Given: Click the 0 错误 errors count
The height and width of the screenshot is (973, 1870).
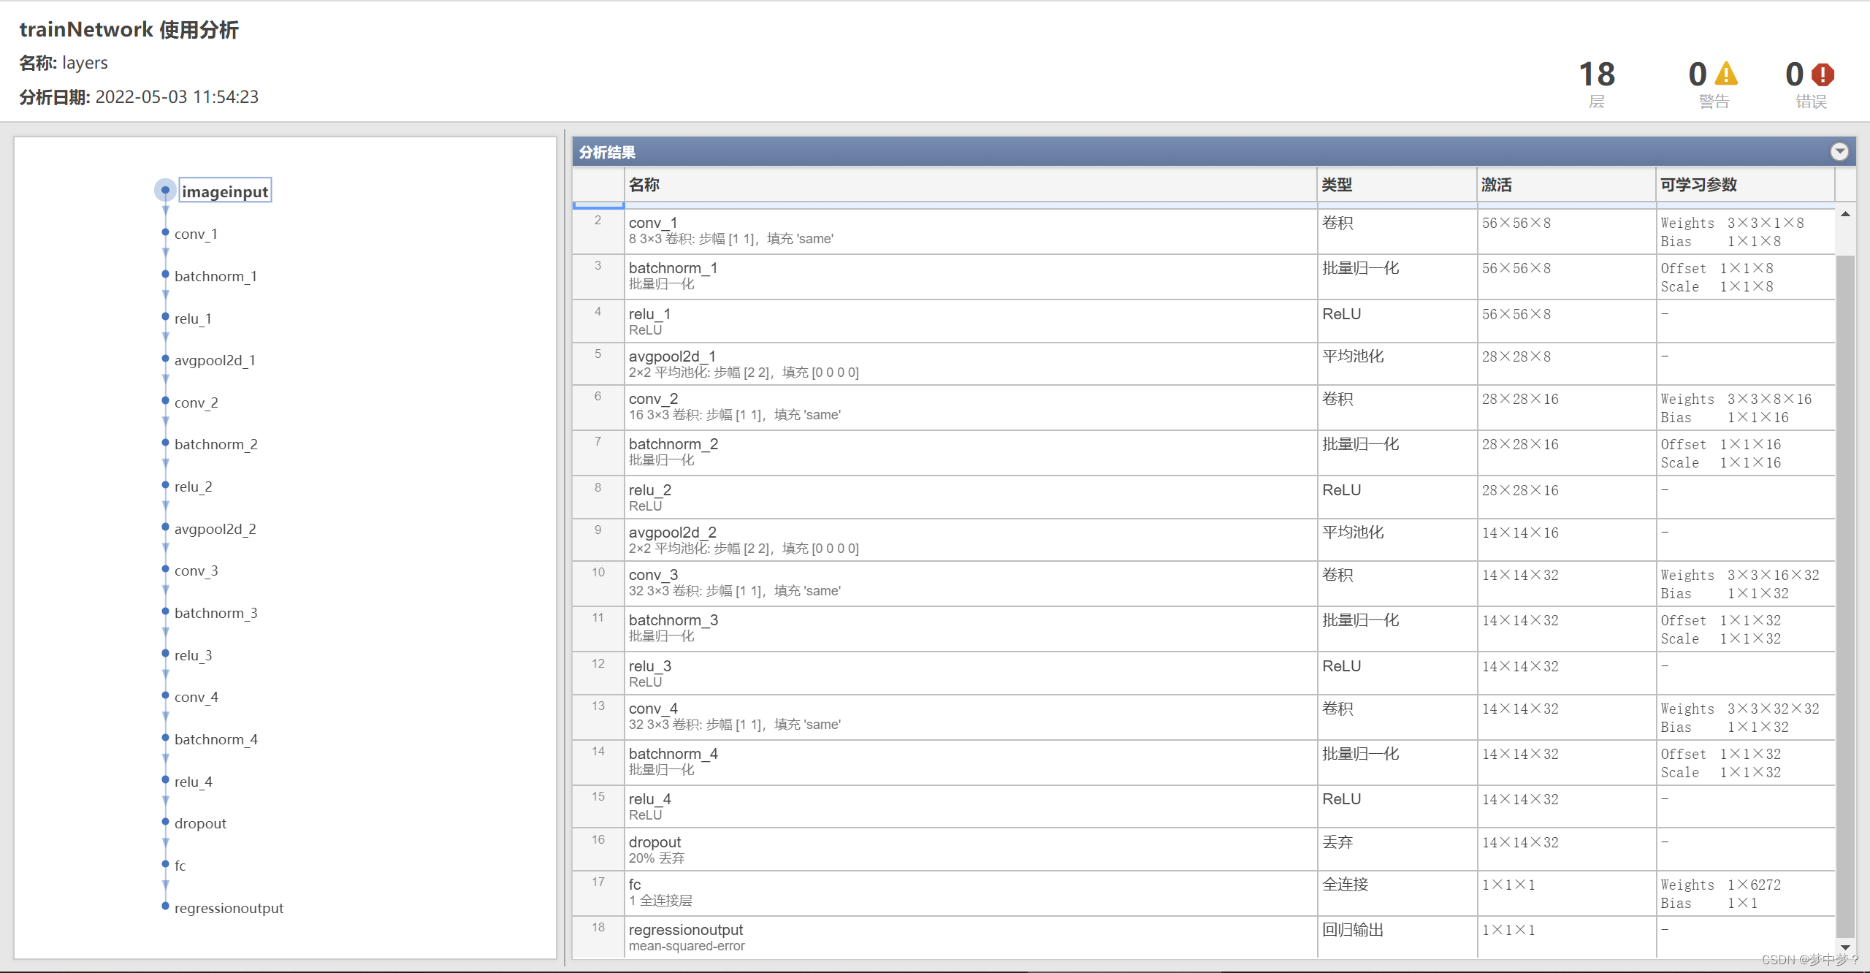Looking at the screenshot, I should pos(1810,85).
